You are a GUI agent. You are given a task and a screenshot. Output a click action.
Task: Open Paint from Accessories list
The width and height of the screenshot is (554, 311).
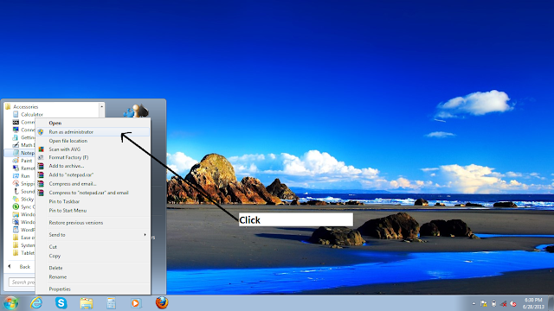[27, 161]
